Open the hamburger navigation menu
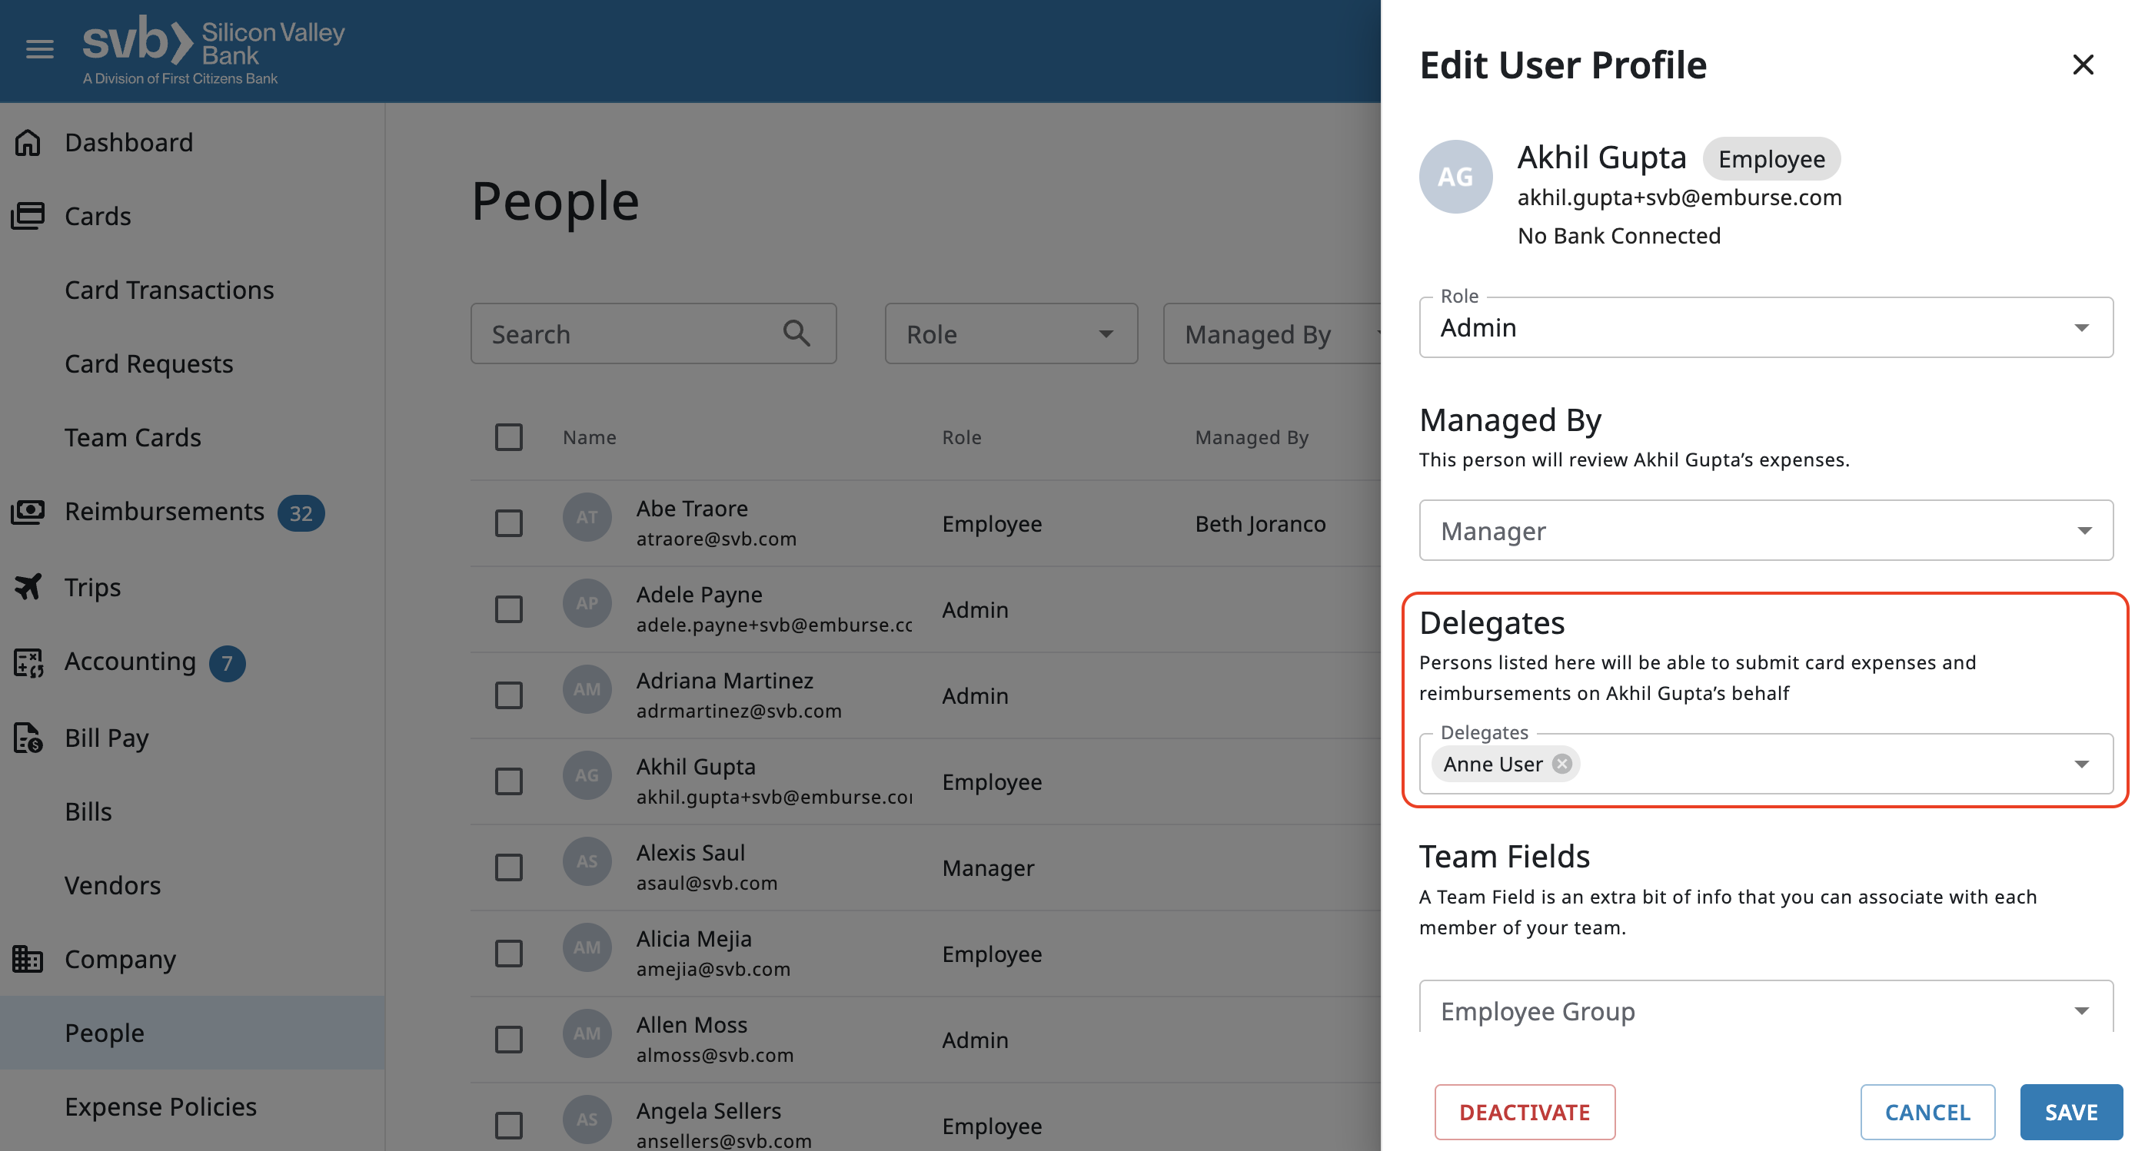Viewport: 2145px width, 1151px height. pyautogui.click(x=39, y=49)
